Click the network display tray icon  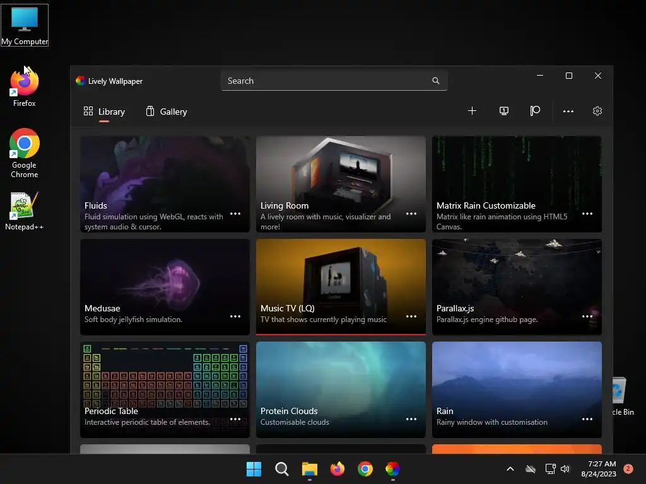coord(550,469)
